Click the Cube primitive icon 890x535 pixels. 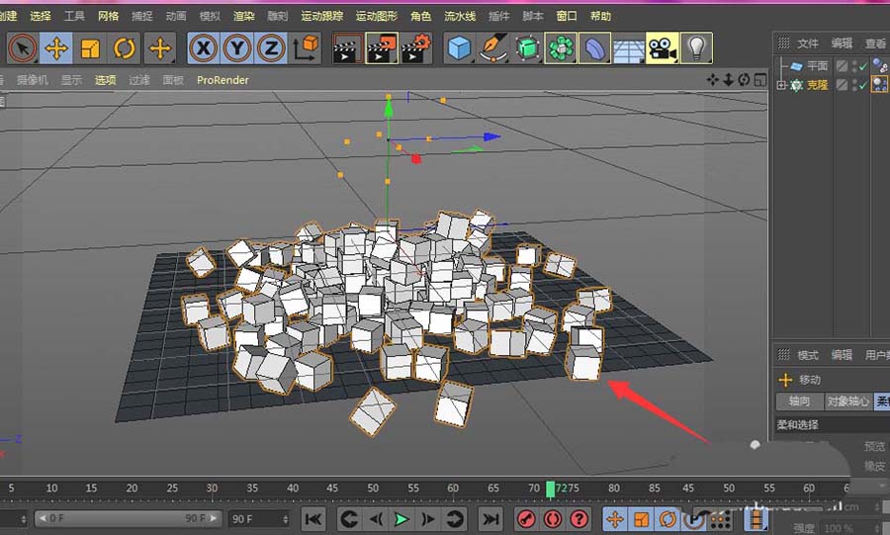point(459,47)
